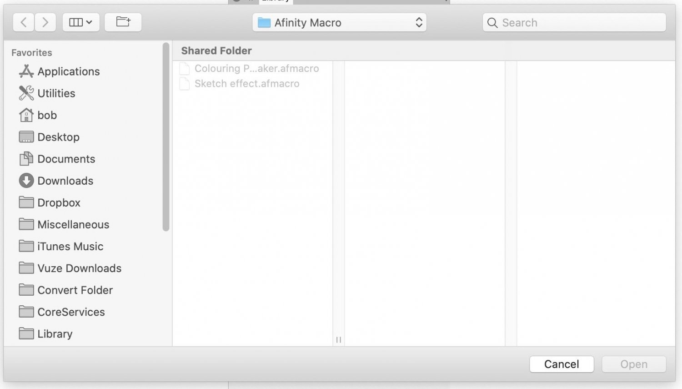This screenshot has width=682, height=389.
Task: Click the search magnifier icon
Action: [492, 22]
